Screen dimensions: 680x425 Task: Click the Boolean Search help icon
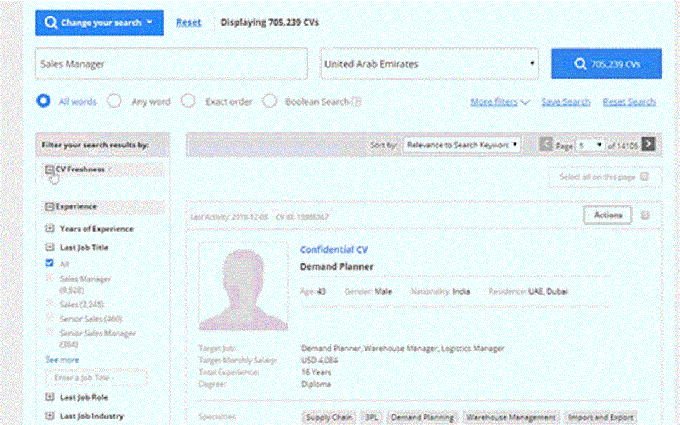tap(358, 101)
